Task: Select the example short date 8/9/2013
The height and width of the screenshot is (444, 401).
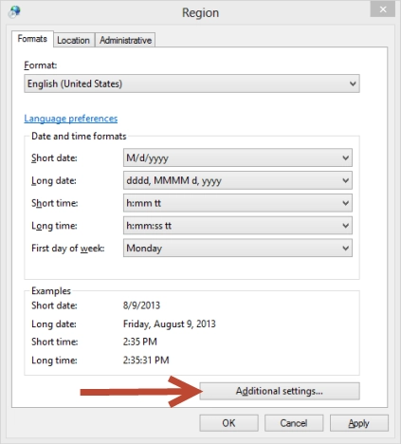Action: 141,305
